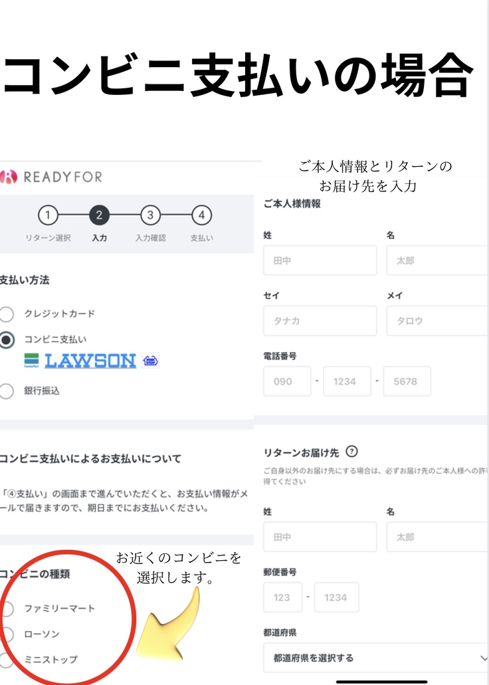Click the LAWSON logo
Viewport: 489px width, 685px height.
coord(90,361)
